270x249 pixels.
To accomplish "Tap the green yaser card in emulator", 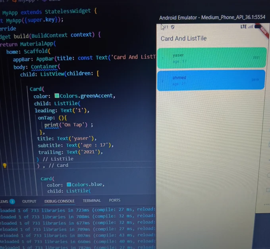I will coord(212,58).
